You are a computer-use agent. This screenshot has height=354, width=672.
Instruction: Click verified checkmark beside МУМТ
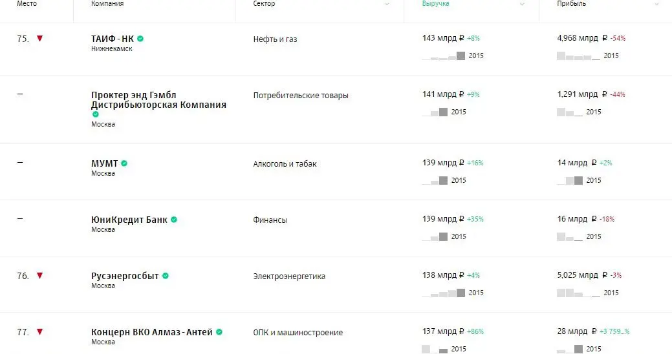coord(124,163)
